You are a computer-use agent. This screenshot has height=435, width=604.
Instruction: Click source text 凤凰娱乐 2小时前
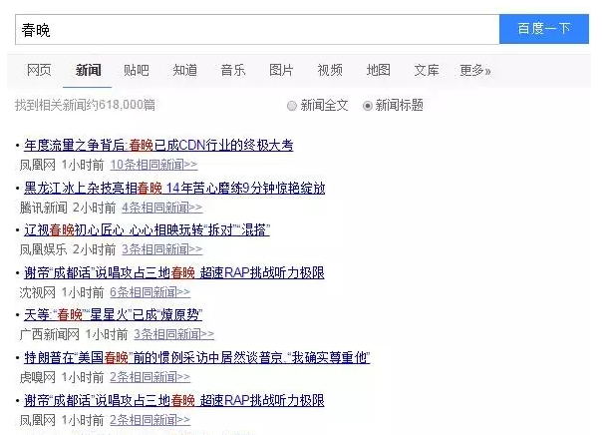68,249
